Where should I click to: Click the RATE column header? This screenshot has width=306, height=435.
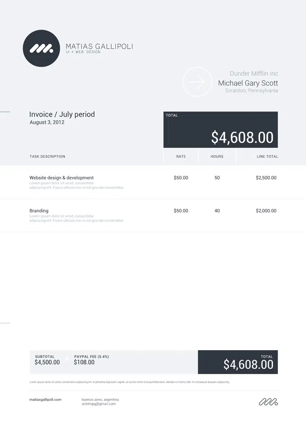click(x=181, y=157)
